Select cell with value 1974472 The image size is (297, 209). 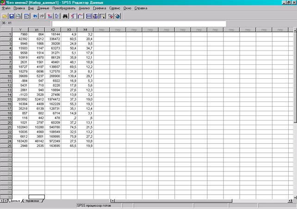(x=53, y=99)
